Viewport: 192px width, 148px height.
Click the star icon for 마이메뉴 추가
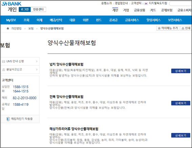(159, 28)
